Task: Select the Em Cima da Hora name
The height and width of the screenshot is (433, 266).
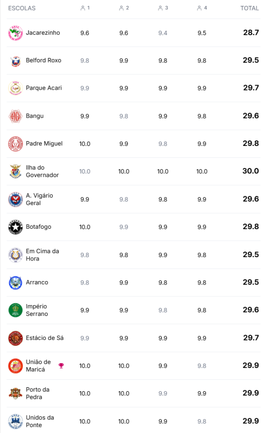Action: (42, 255)
